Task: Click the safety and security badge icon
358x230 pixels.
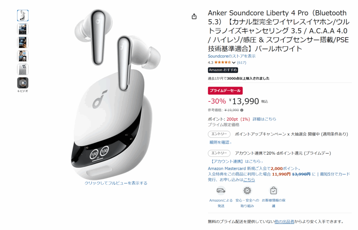Action: point(247,190)
